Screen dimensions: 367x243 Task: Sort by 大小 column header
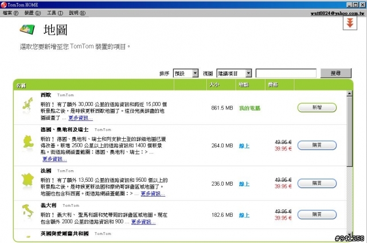tap(214, 85)
